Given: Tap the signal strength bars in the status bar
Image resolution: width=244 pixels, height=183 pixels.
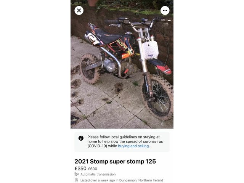Looking at the screenshot, I should click(73, 3).
